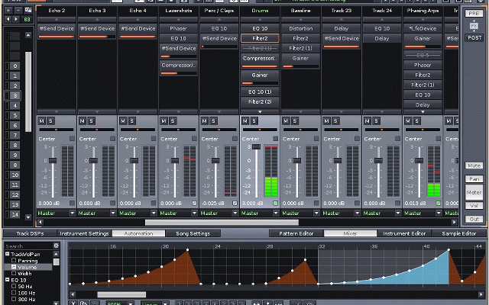The image size is (489, 305).
Task: Click the automation parameter list scroll-up arrow
Action: pos(56,254)
